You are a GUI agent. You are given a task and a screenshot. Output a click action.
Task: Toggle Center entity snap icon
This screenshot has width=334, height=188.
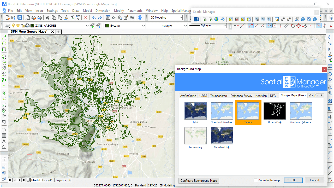[x=269, y=26]
